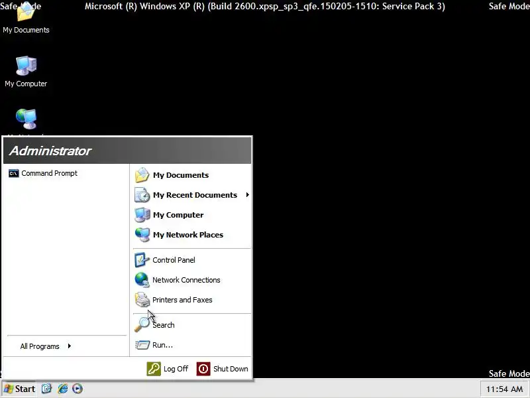Screen dimensions: 530x398
Task: Click the My Documents folder icon in Start menu
Action: (x=142, y=175)
